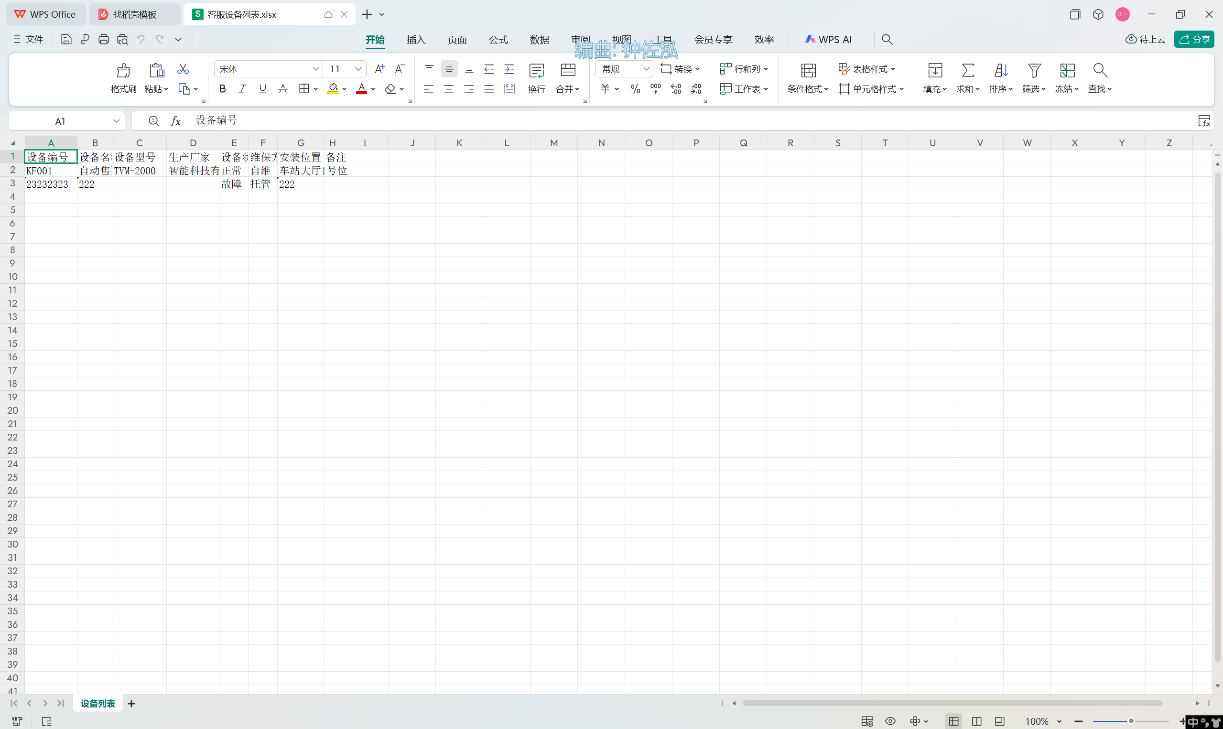The width and height of the screenshot is (1223, 729).
Task: Expand the font size dropdown
Action: (358, 69)
